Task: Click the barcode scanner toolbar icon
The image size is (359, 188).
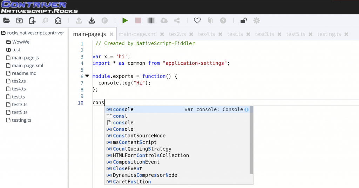Action: coord(151,21)
